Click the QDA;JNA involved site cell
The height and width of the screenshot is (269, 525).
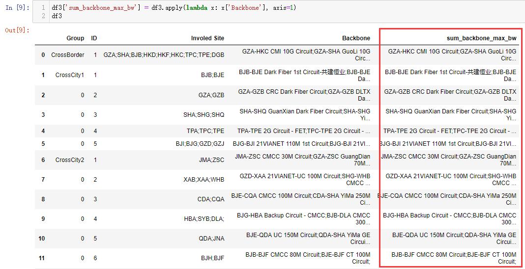[x=211, y=239]
